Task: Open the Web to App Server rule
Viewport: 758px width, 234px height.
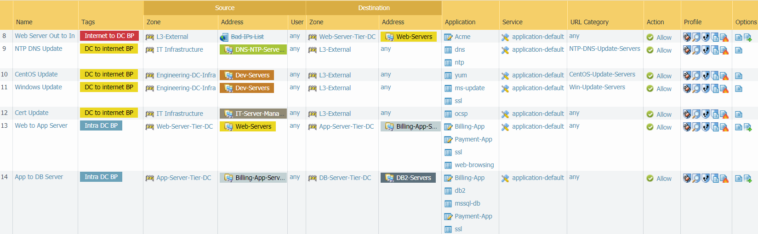Action: (x=41, y=125)
